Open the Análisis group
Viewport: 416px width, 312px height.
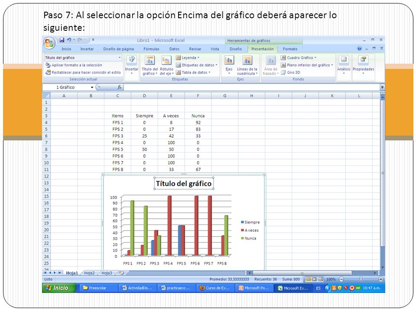(x=344, y=65)
